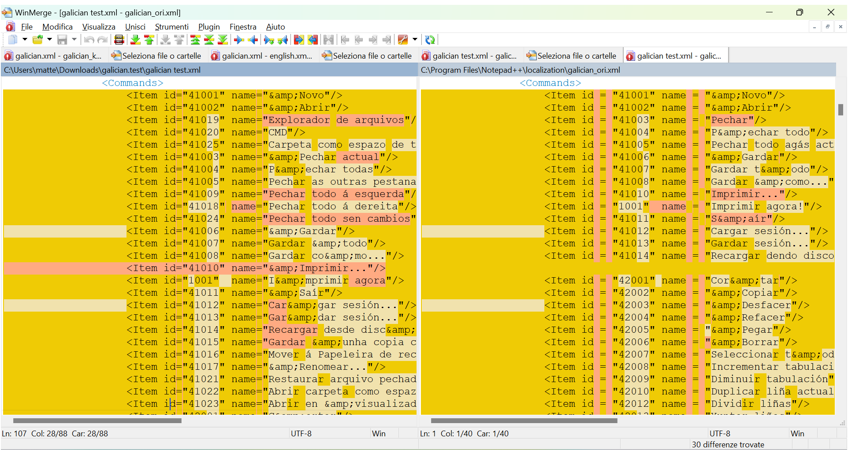The image size is (848, 450).
Task: Jump to current difference icon
Action: (x=209, y=40)
